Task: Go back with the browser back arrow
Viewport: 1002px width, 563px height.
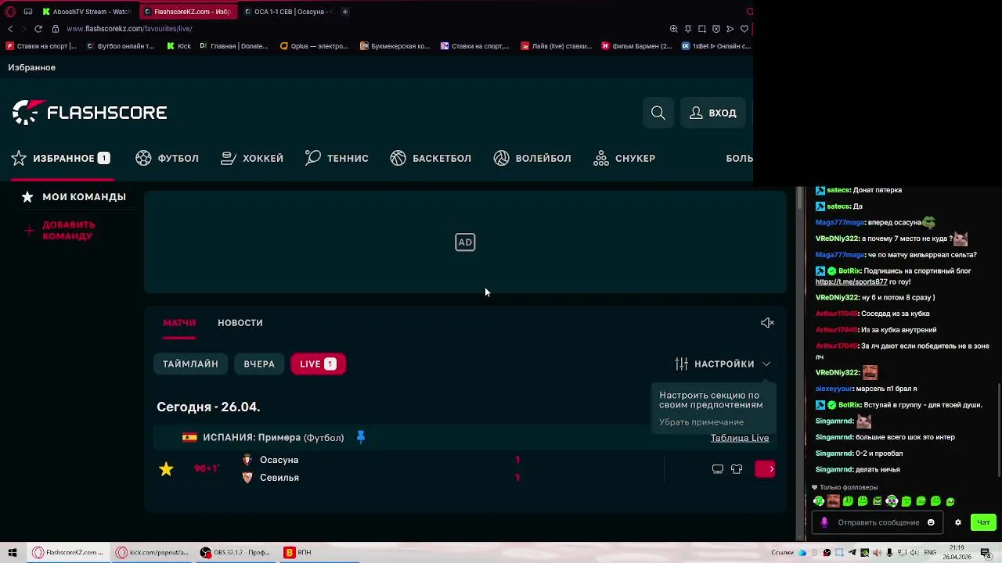Action: pyautogui.click(x=10, y=29)
